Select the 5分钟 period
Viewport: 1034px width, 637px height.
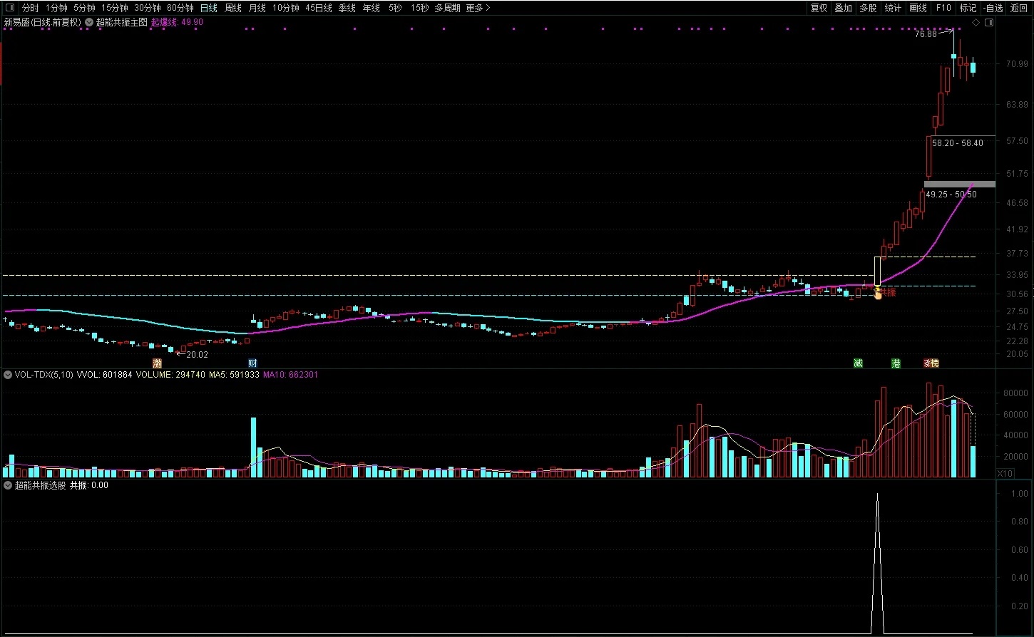tap(84, 8)
